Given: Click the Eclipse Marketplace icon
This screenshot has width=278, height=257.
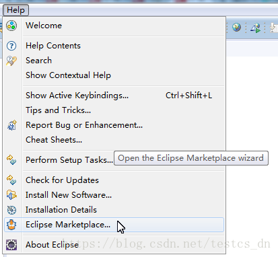Looking at the screenshot, I should click(x=11, y=225).
